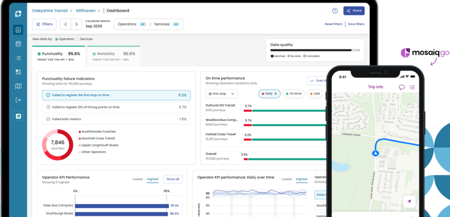This screenshot has width=450, height=217.
Task: Select Highest in Operator KPI Performance
Action: pyautogui.click(x=153, y=179)
